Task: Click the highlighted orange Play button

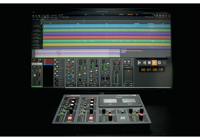Action: pyautogui.click(x=154, y=63)
